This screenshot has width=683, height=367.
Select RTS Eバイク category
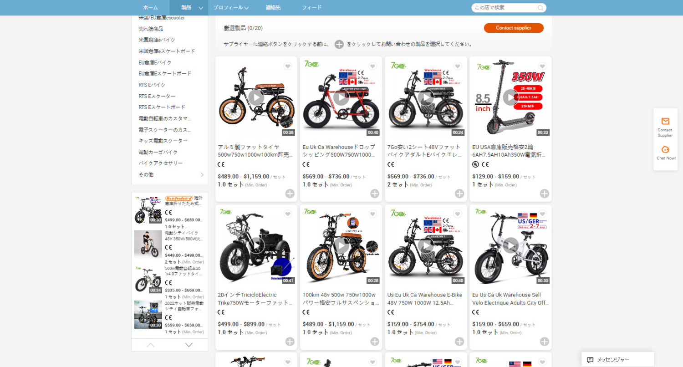[x=152, y=85]
